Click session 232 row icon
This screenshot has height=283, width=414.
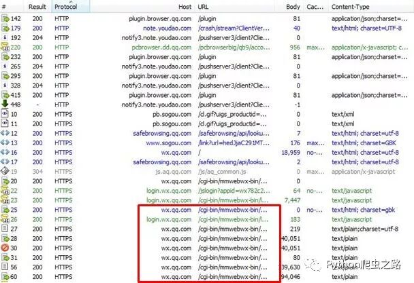tap(5, 56)
